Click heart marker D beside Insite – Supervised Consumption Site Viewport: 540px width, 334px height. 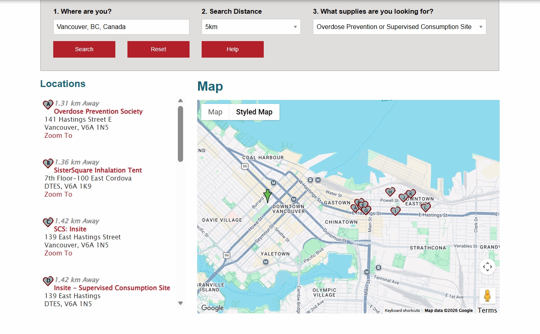[x=48, y=281]
